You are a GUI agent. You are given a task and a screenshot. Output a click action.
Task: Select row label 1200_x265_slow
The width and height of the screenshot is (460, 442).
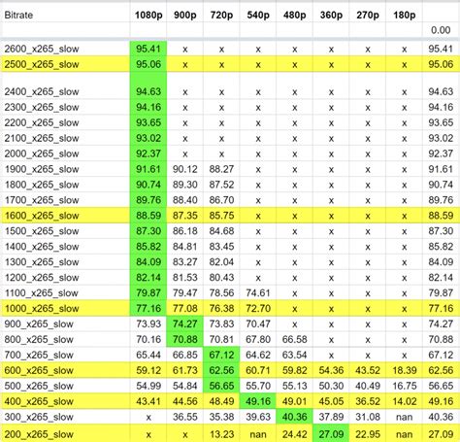[65, 278]
